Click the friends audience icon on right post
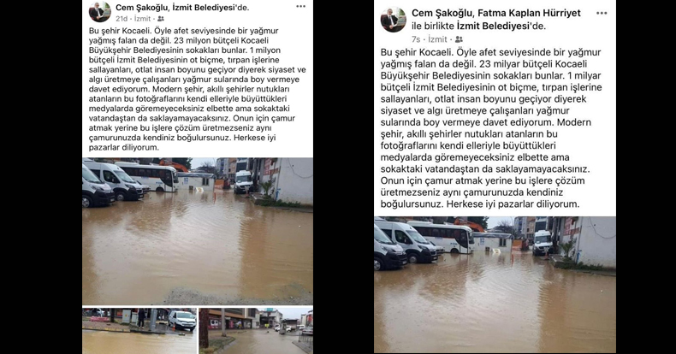676x354 pixels. [x=459, y=39]
